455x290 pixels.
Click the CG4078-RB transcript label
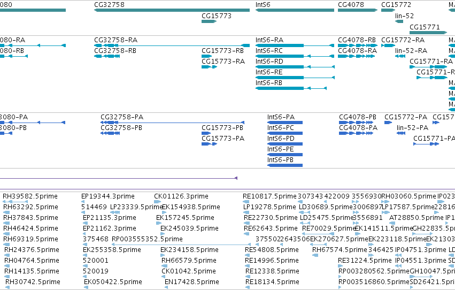[x=357, y=40]
